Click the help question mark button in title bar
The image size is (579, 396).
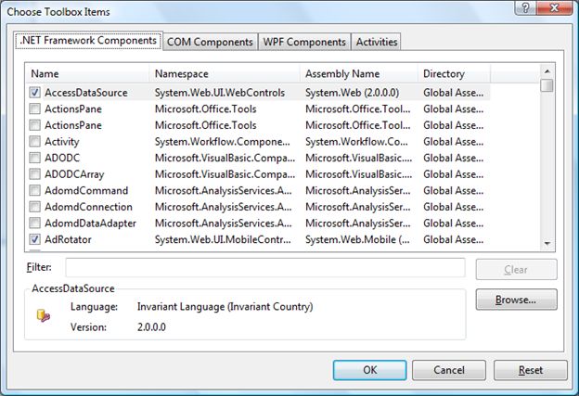[x=526, y=7]
